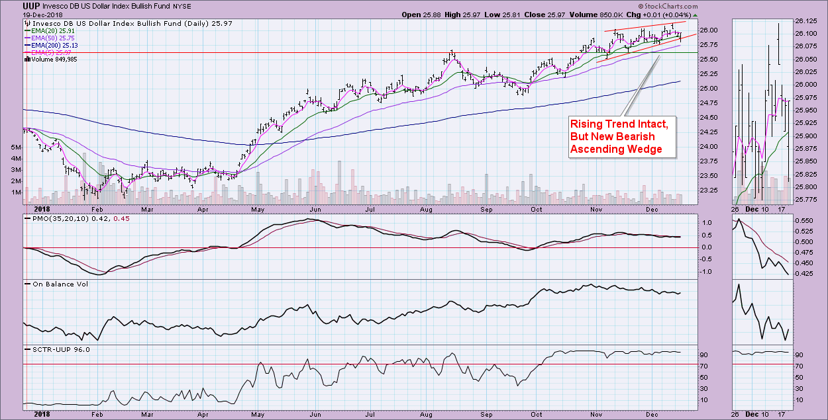Click the UUP ticker symbol in the header
Image resolution: width=828 pixels, height=420 pixels.
point(32,5)
